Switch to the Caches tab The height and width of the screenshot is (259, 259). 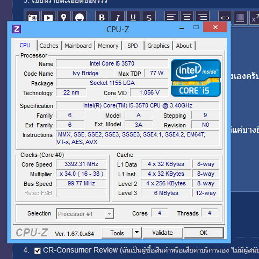click(x=49, y=46)
